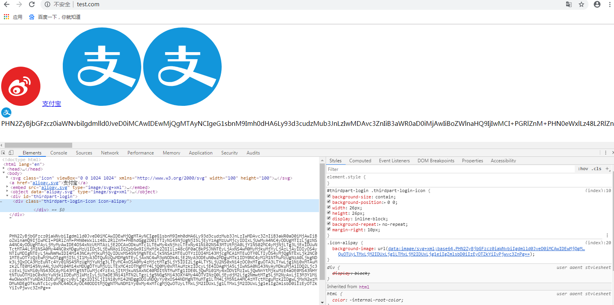
Task: Click the data:image/svg+xml base64 URL link
Action: 486,249
